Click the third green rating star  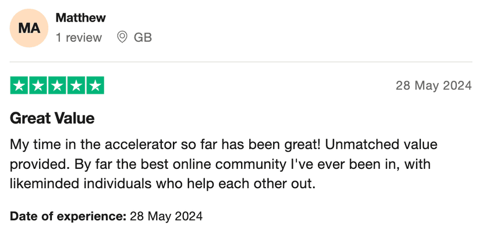pos(57,86)
